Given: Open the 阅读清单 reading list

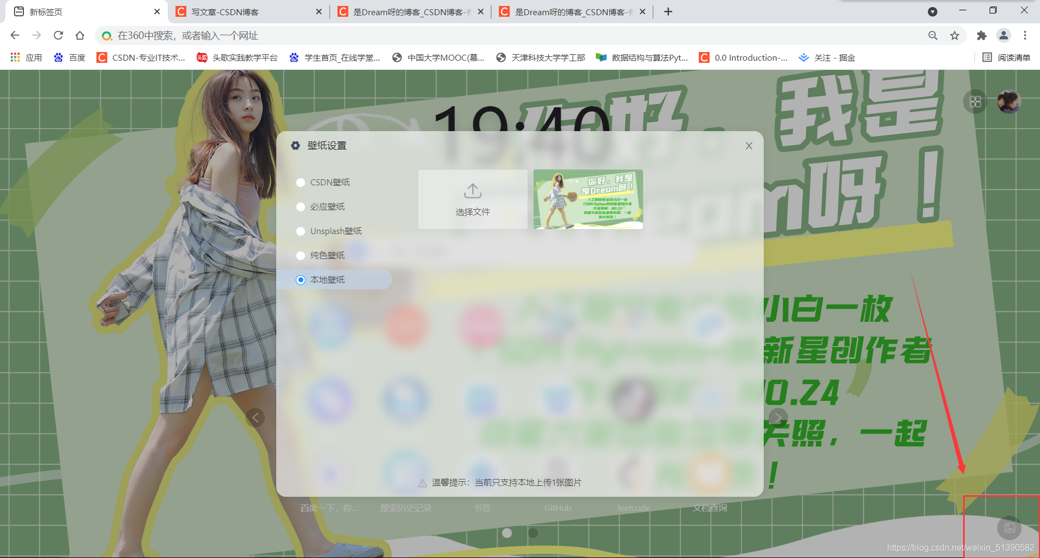Looking at the screenshot, I should pos(1006,57).
